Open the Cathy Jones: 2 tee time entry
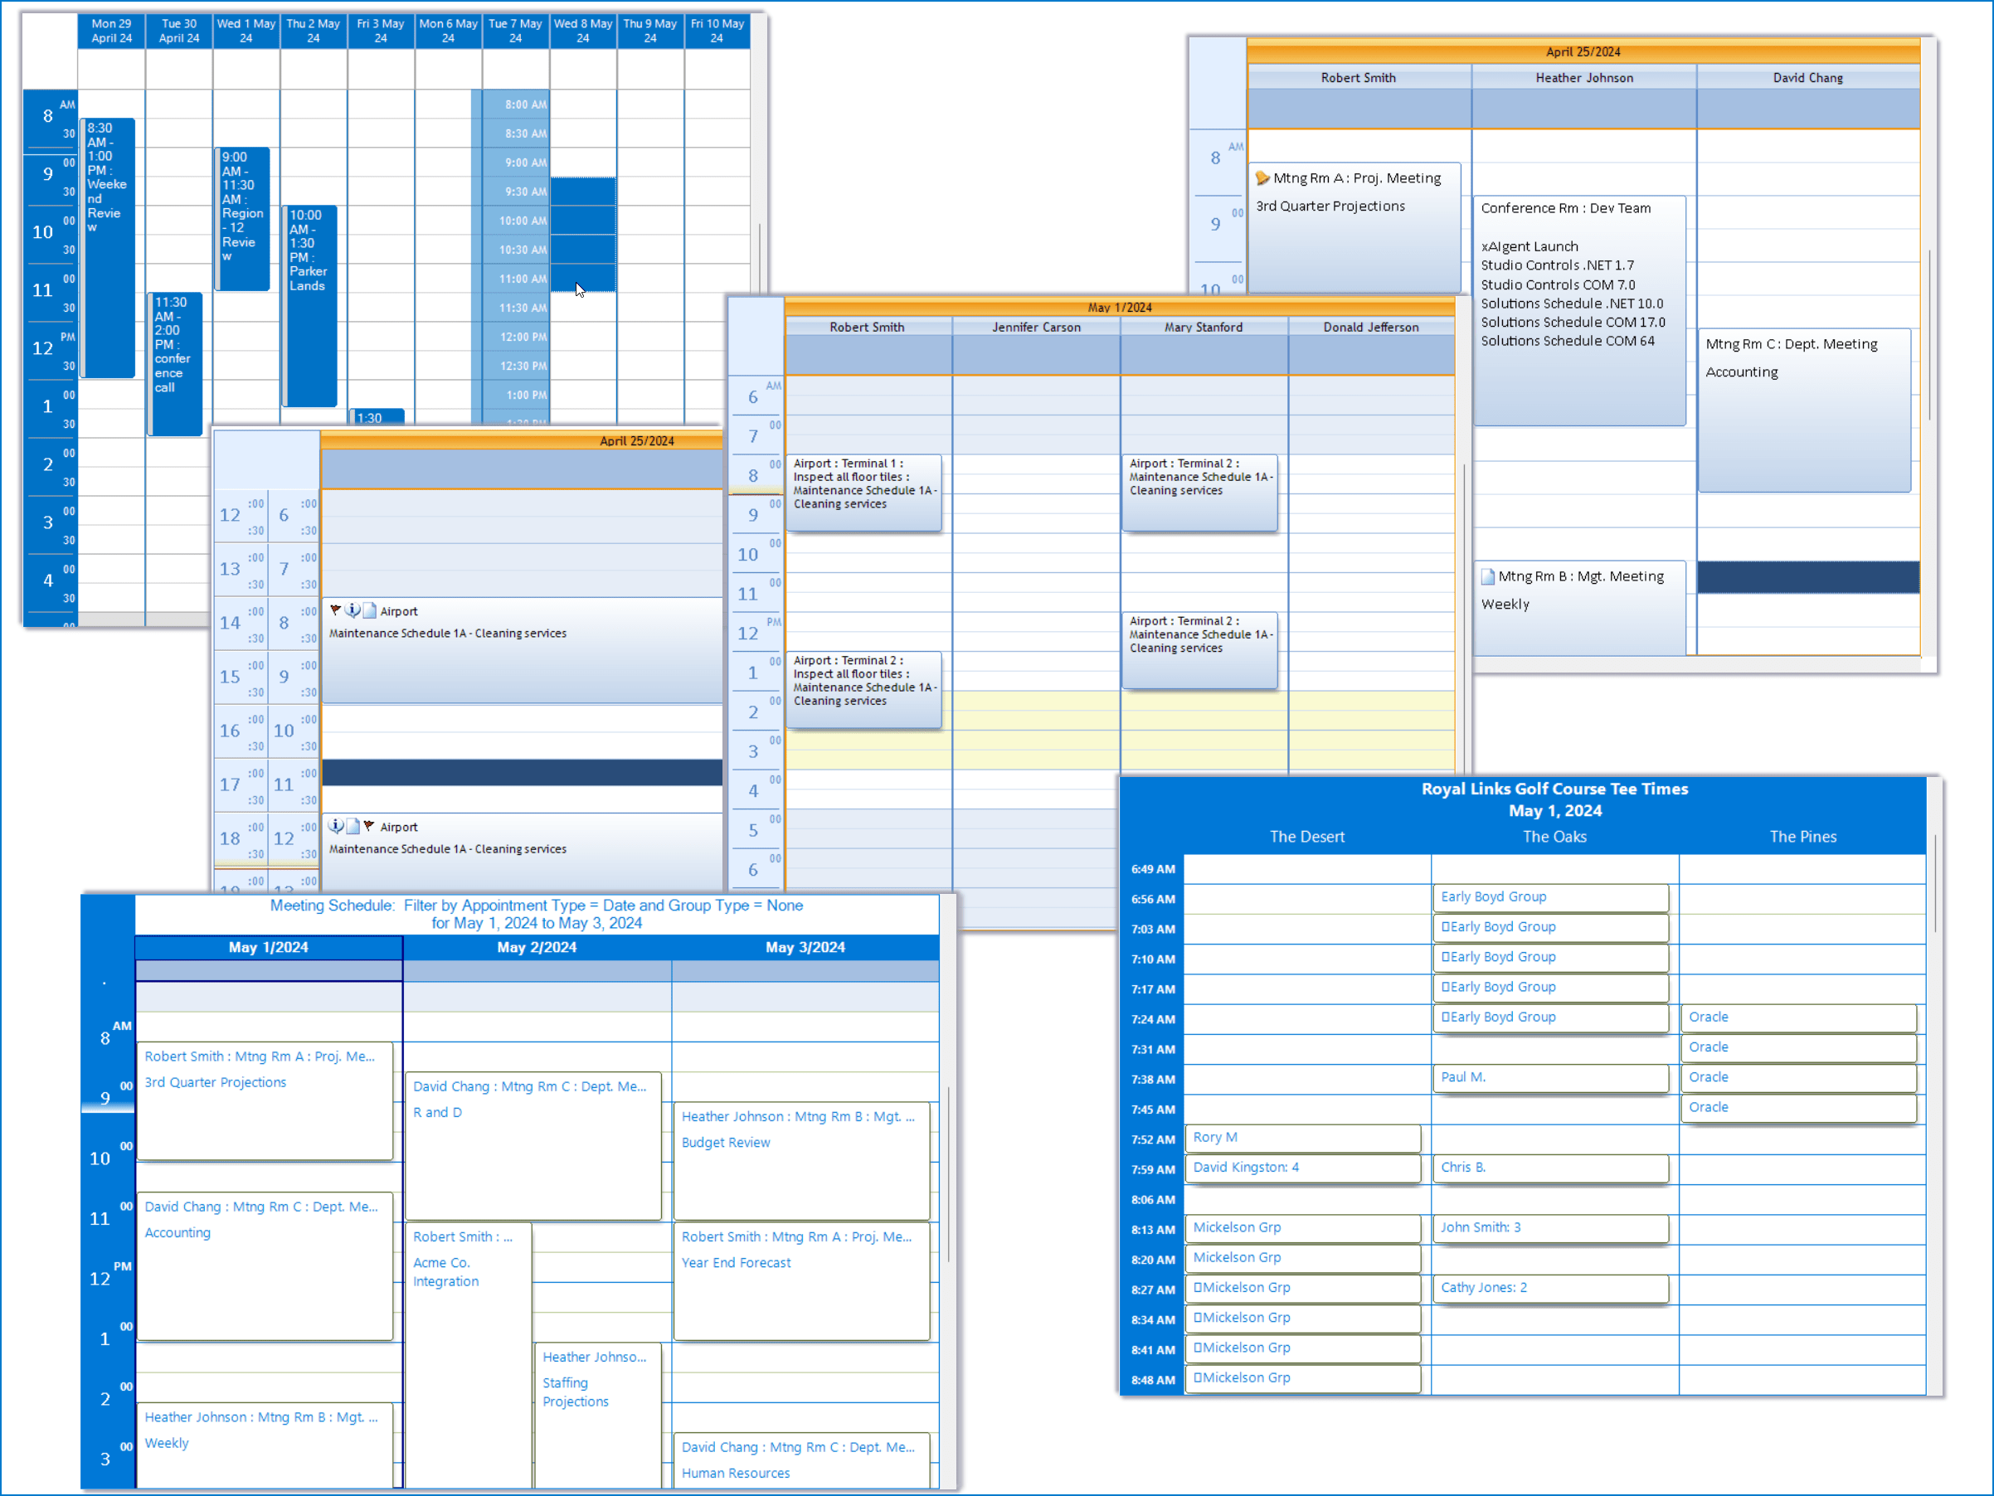 1550,1288
